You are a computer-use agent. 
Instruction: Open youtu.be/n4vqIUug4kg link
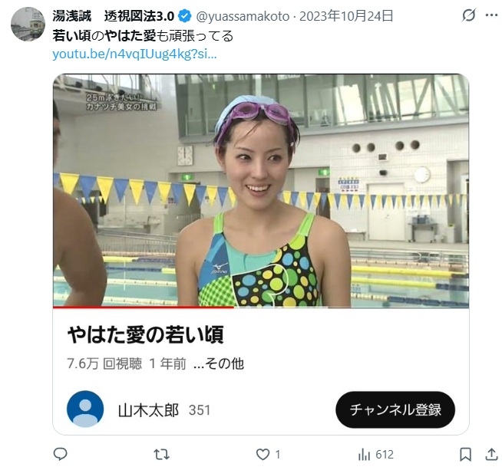pos(134,54)
